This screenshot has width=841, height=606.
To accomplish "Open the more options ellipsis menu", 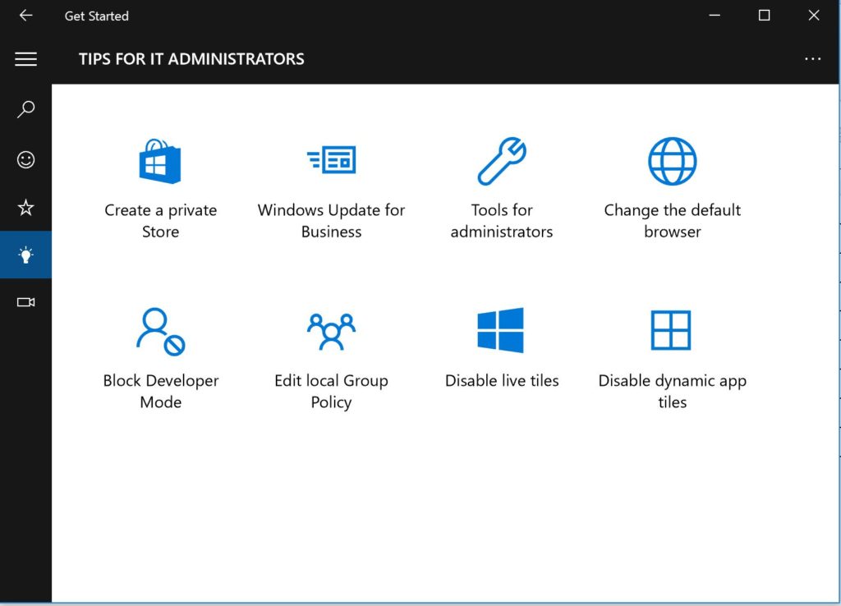I will coord(812,59).
